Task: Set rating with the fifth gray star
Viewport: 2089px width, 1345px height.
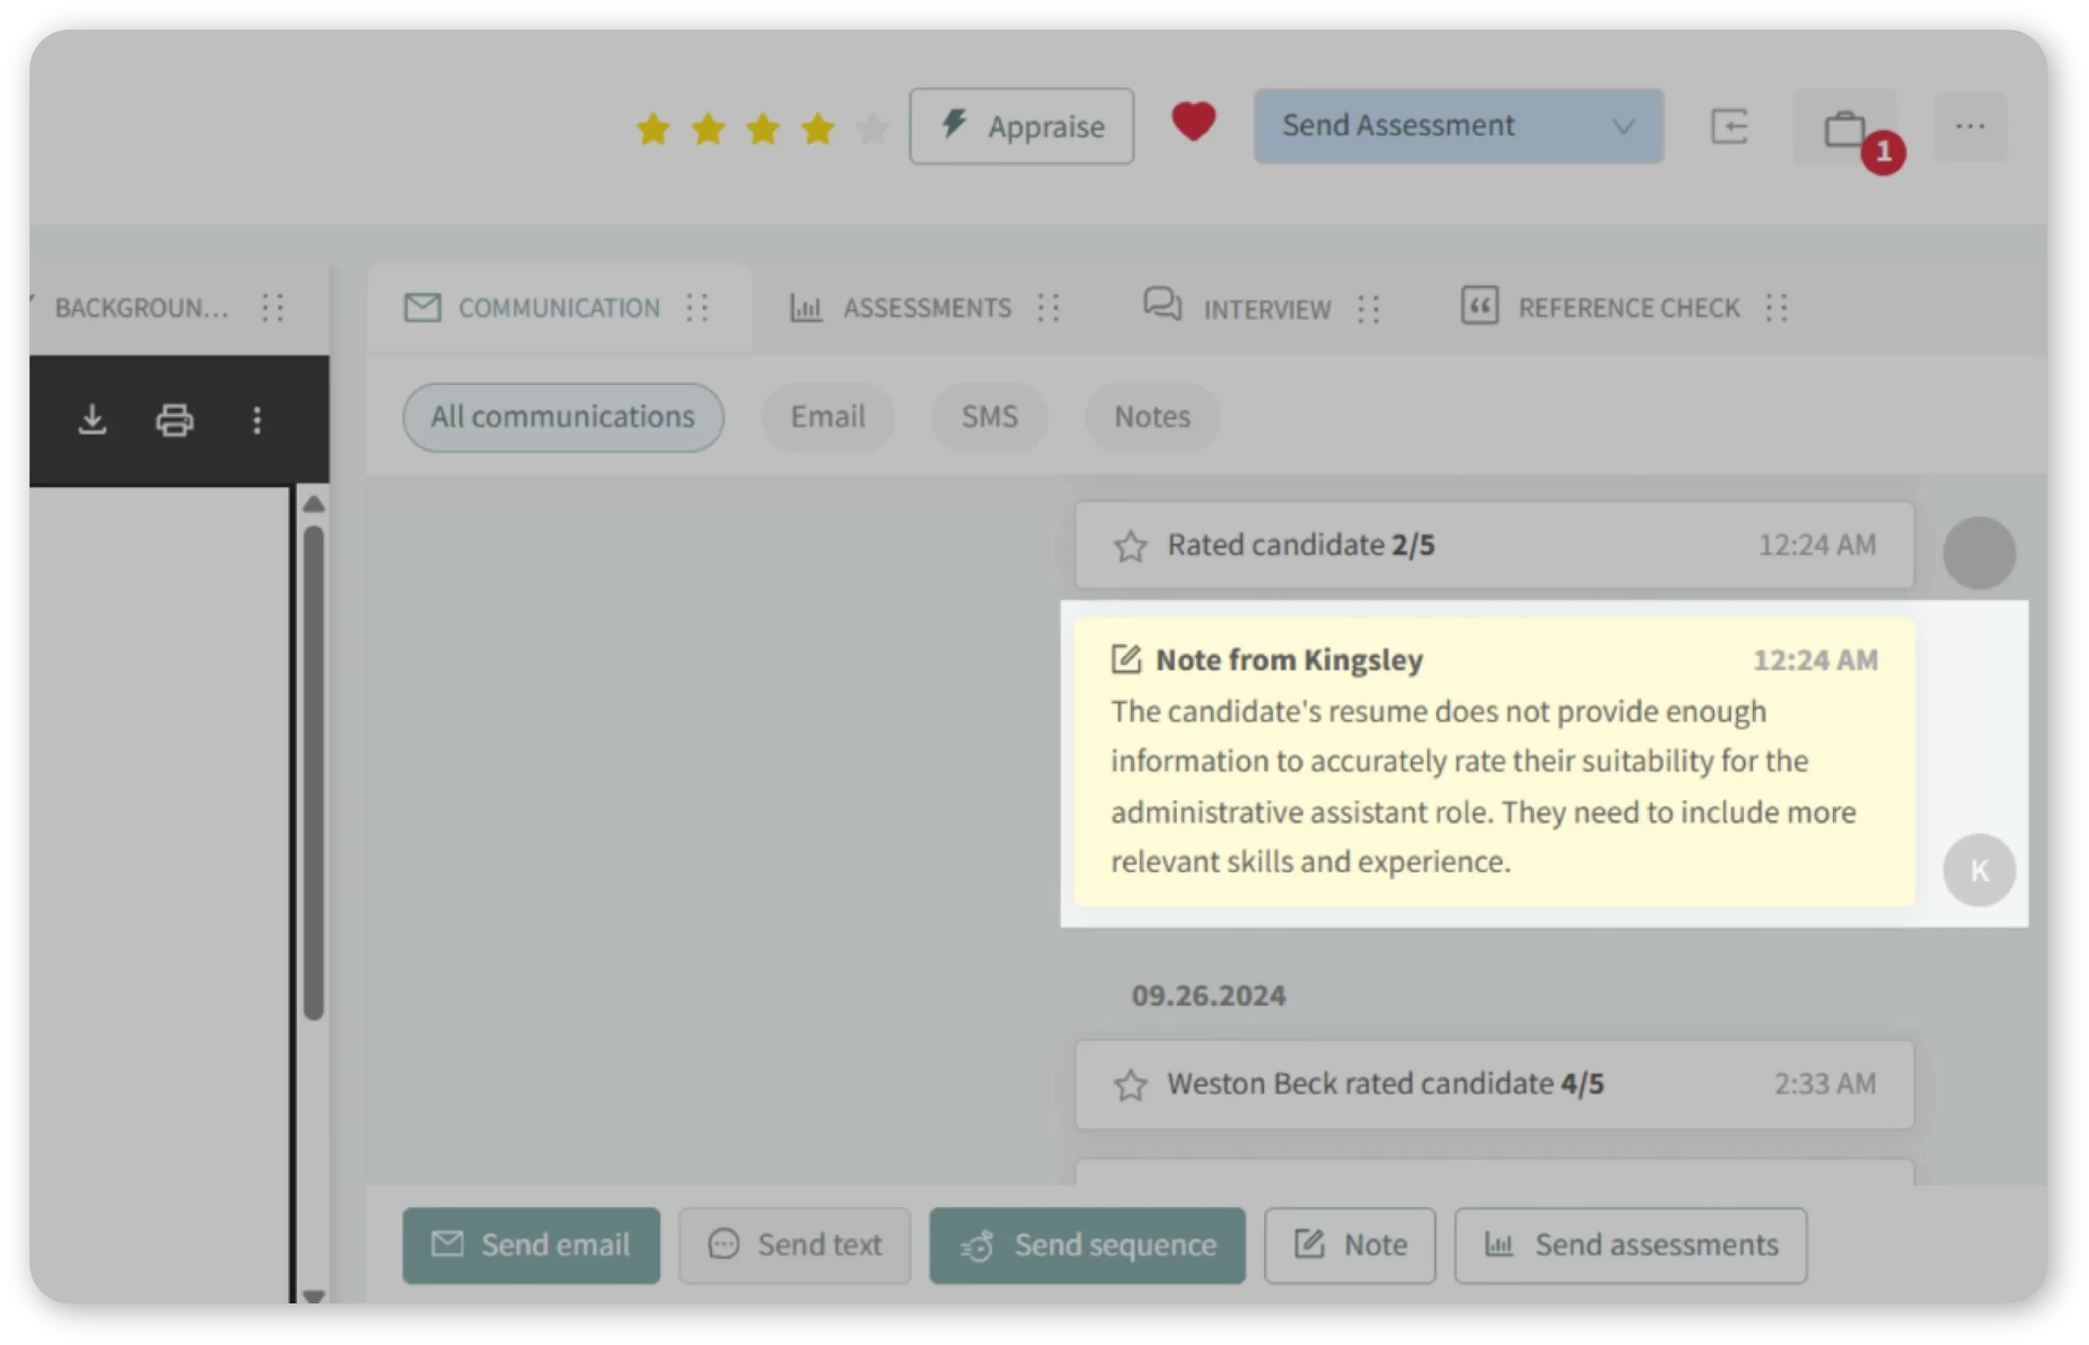Action: 872,129
